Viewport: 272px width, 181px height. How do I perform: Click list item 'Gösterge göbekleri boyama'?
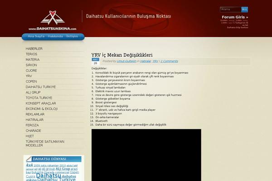[x=113, y=99]
